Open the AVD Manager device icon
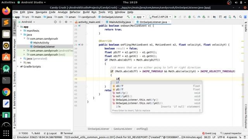This screenshot has height=139, width=248. pos(230,17)
